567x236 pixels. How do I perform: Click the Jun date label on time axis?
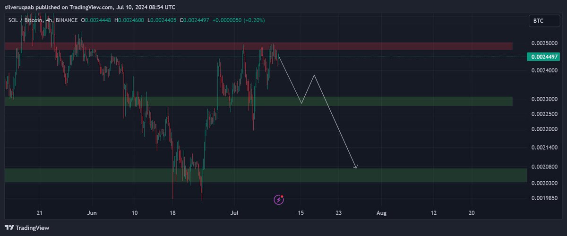(x=92, y=213)
